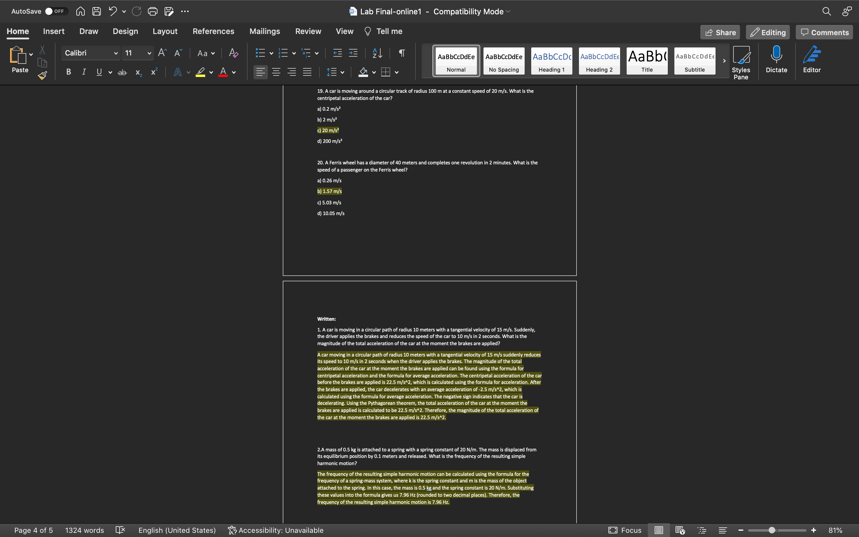
Task: Click the Print icon in title bar
Action: coord(152,11)
